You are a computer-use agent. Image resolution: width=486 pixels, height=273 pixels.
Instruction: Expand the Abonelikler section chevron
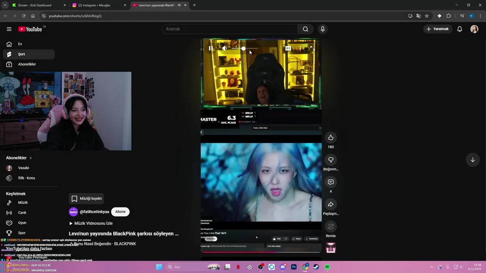31,158
